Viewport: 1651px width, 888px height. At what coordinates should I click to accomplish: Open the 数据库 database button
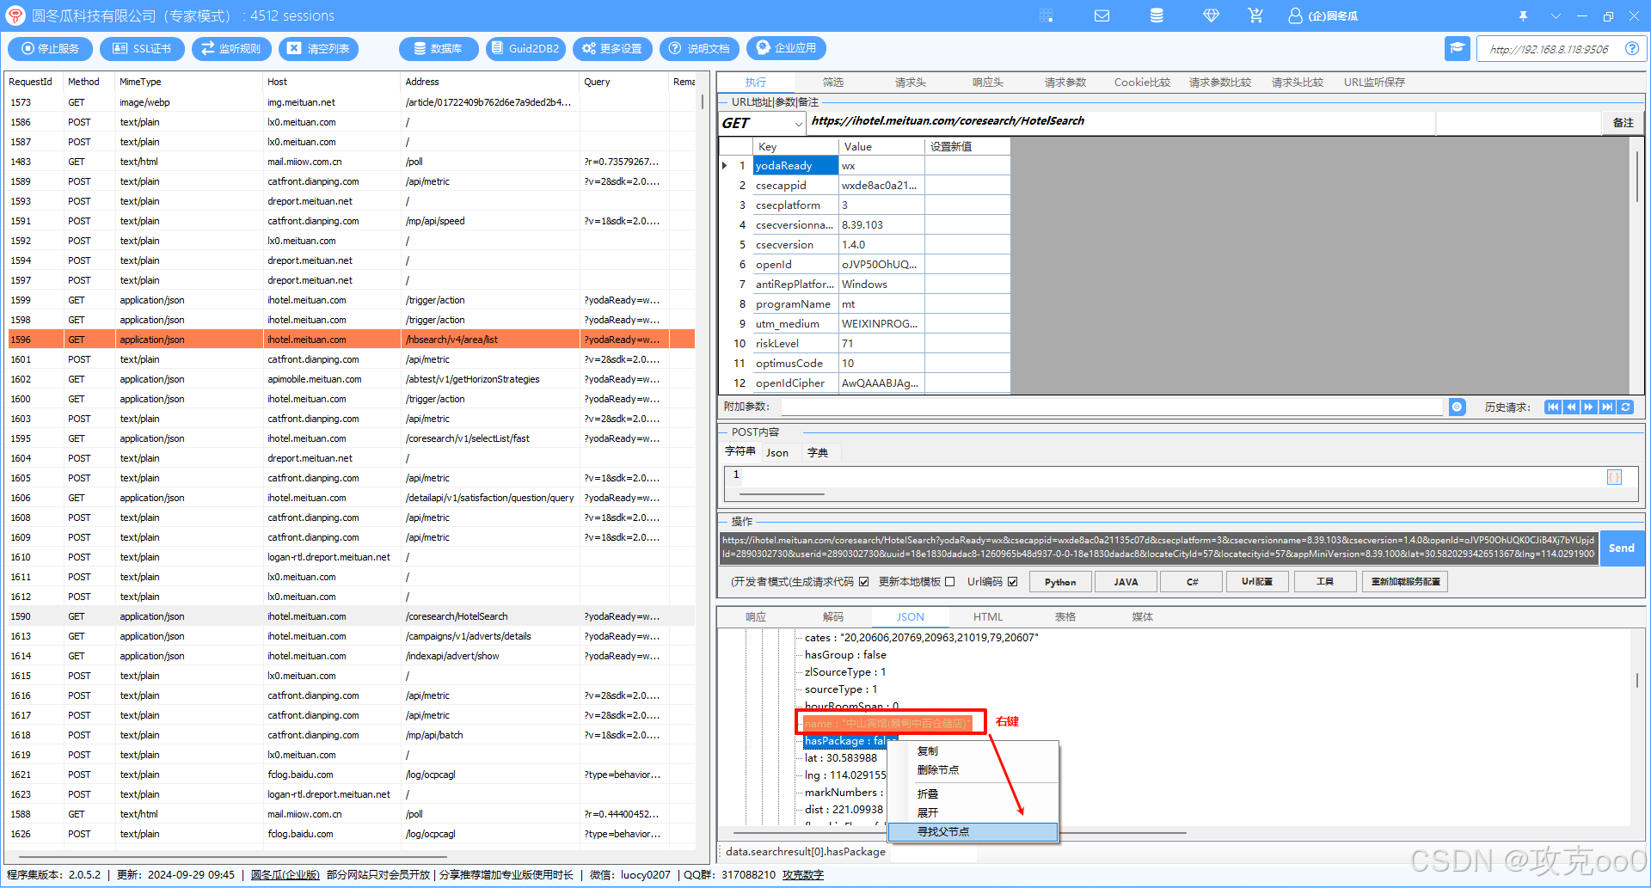point(439,49)
